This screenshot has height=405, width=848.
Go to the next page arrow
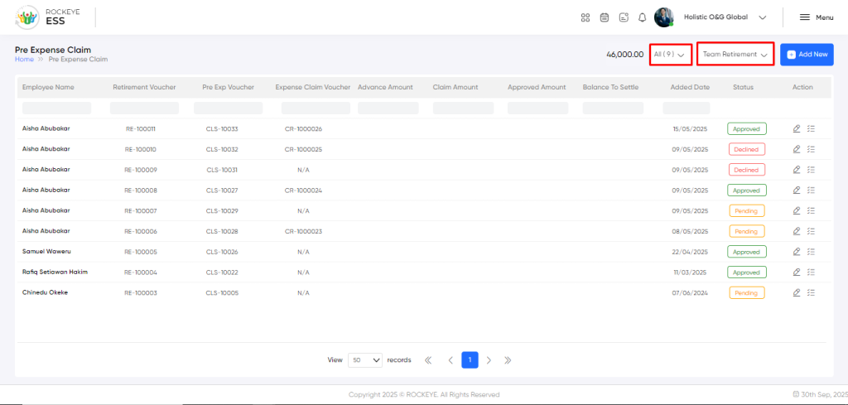pos(489,360)
